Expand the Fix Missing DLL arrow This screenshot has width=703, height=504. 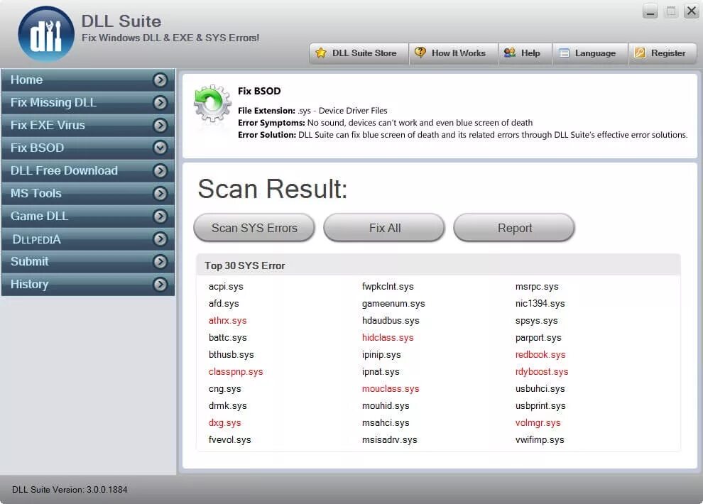pos(160,103)
